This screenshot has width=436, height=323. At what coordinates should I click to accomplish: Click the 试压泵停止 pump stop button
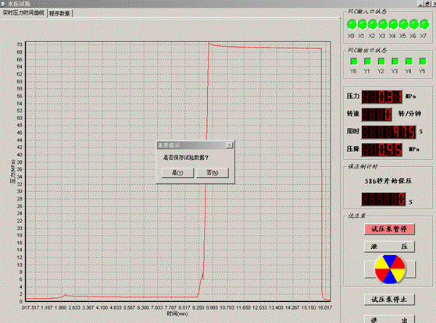coord(389,300)
